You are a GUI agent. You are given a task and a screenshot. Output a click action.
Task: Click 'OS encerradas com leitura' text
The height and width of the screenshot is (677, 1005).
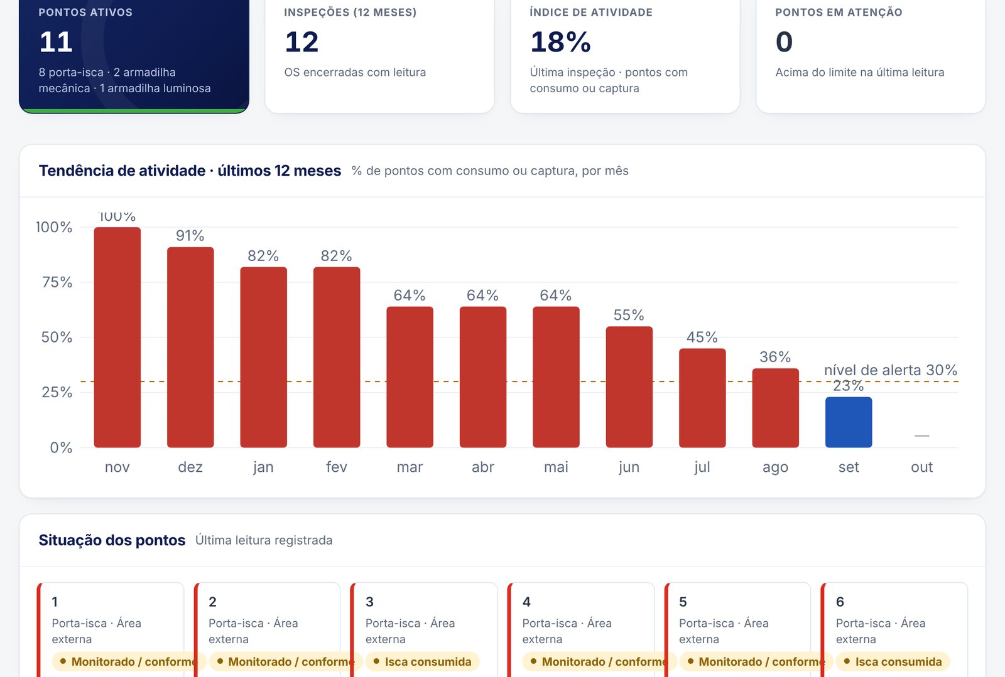point(355,72)
